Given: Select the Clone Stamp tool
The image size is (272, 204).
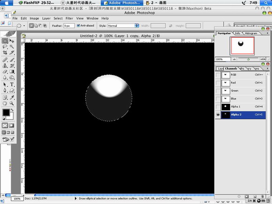Looking at the screenshot, I should coord(5,66).
